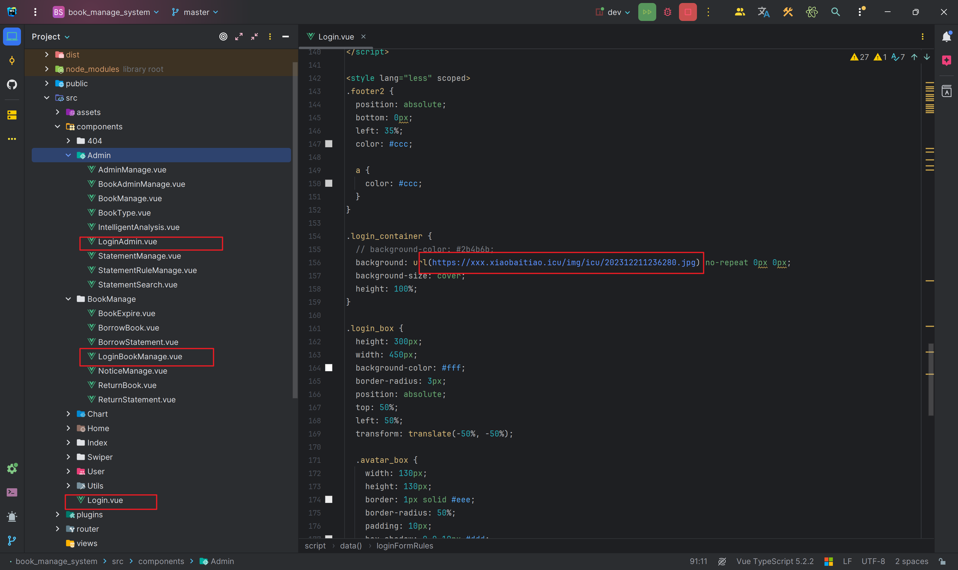Click the UTF-8 encoding in status bar
Image resolution: width=958 pixels, height=570 pixels.
click(x=873, y=561)
